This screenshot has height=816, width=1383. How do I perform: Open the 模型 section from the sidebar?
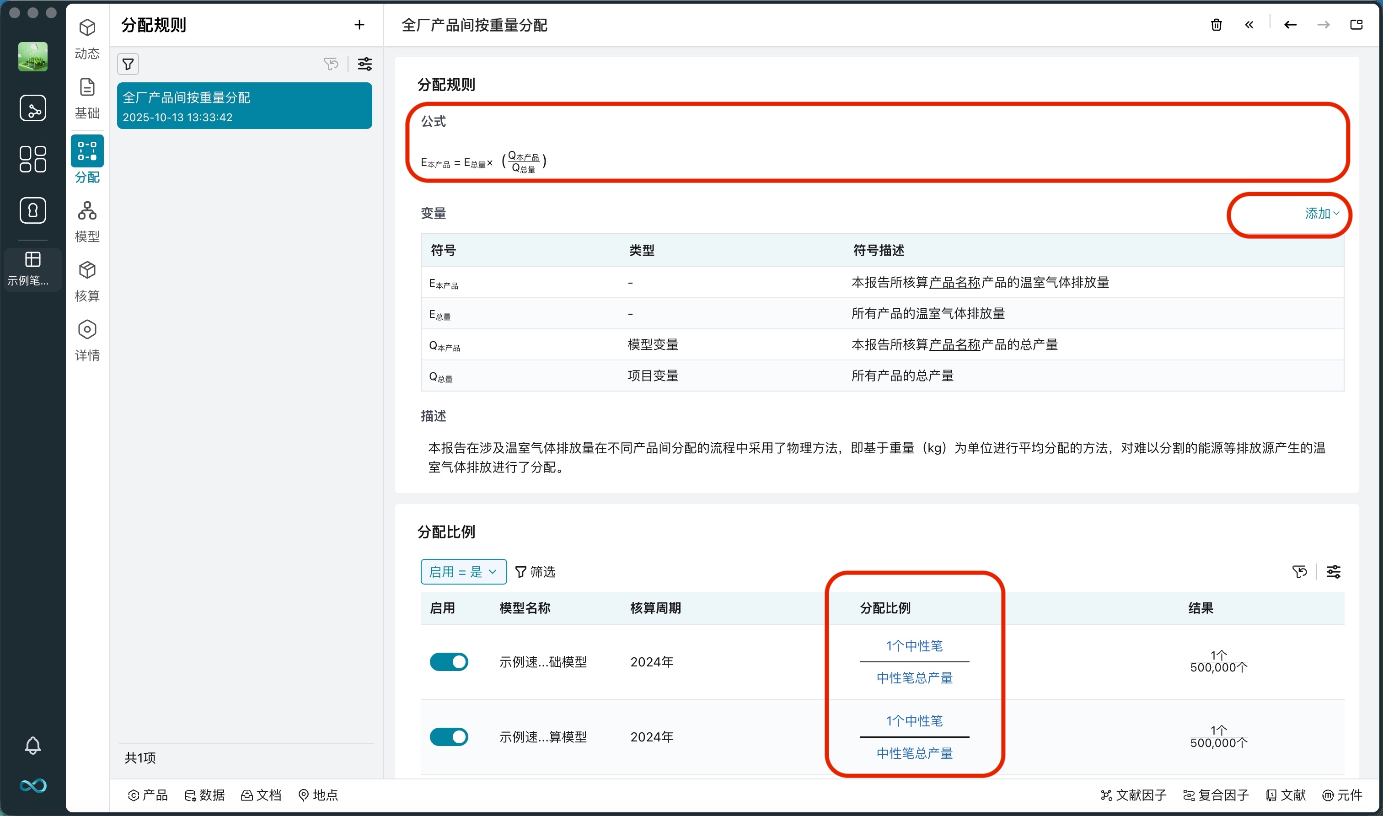click(x=87, y=220)
